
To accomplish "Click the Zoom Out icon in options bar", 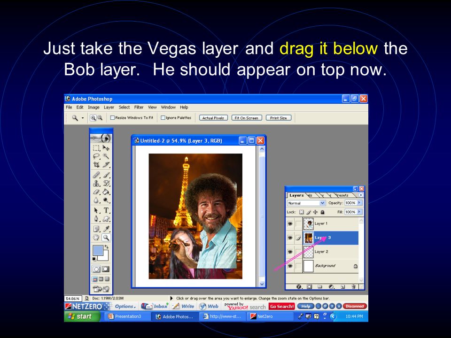I will click(100, 118).
